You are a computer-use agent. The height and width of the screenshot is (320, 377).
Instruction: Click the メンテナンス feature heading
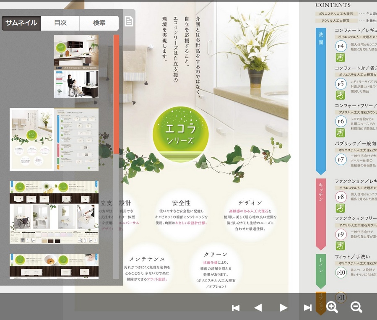(x=147, y=259)
